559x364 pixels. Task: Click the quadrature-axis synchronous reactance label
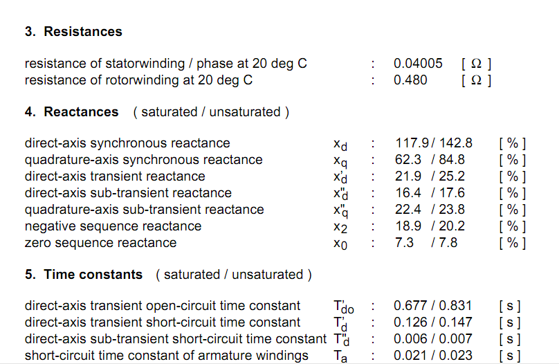tap(144, 160)
